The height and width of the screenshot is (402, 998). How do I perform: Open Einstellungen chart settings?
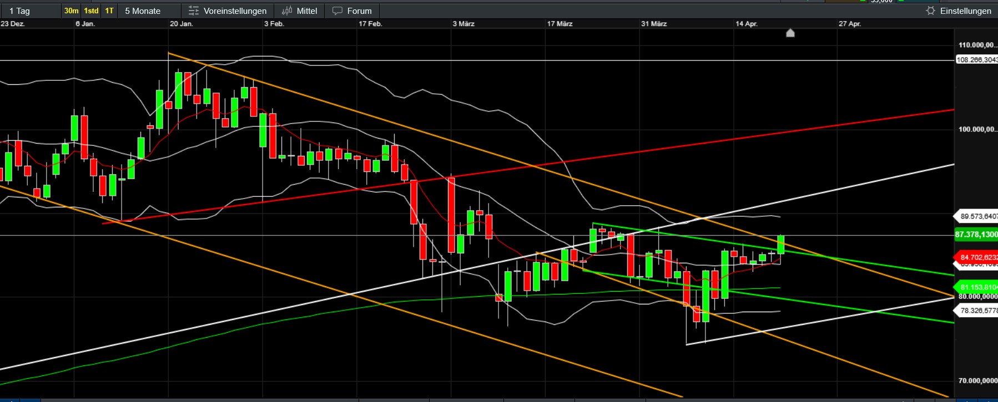[x=959, y=11]
